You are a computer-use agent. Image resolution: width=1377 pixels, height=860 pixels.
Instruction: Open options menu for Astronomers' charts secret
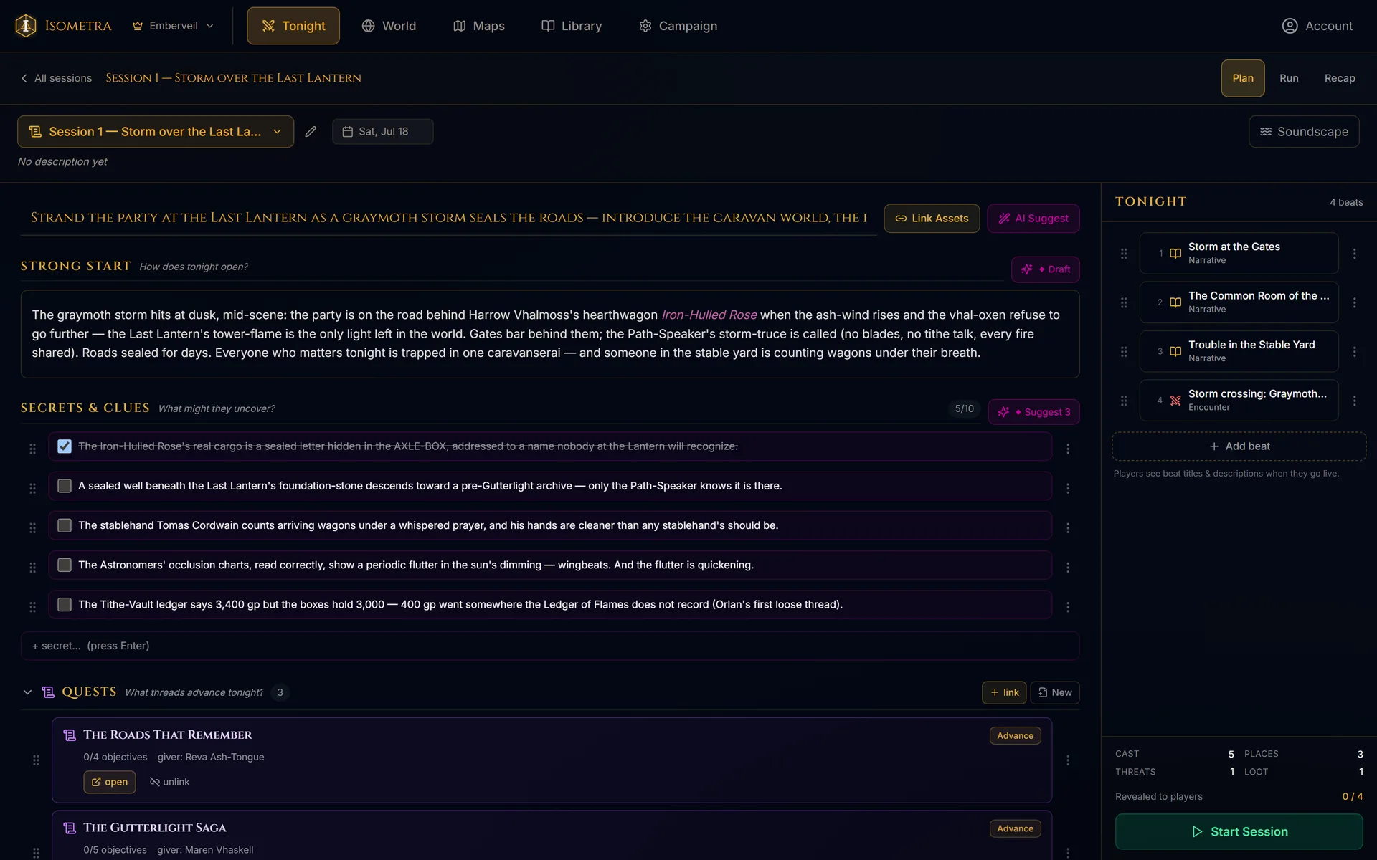click(x=1068, y=567)
